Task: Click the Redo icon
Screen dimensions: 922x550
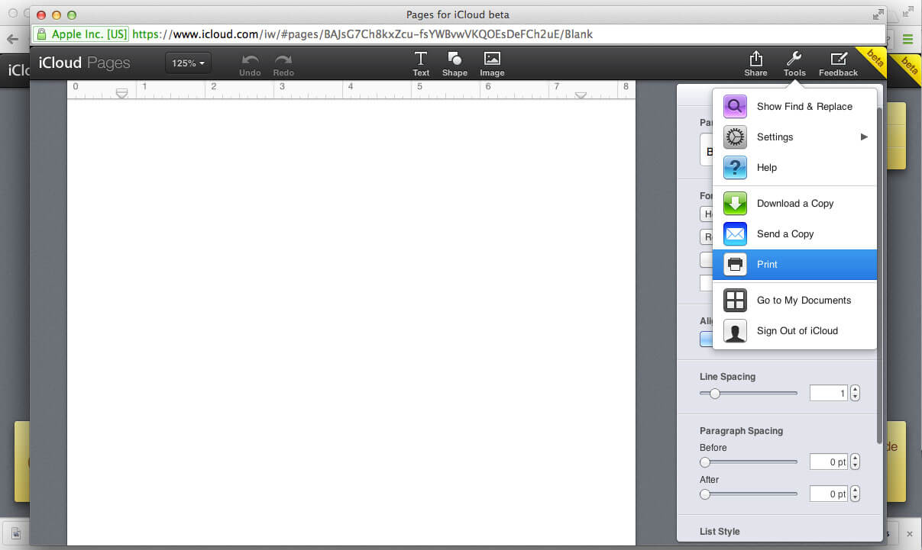Action: click(x=283, y=63)
